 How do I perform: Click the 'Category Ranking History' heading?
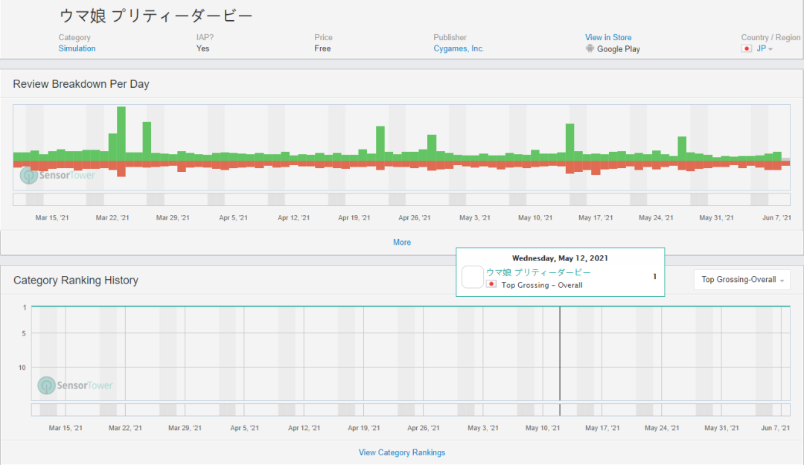(x=76, y=280)
